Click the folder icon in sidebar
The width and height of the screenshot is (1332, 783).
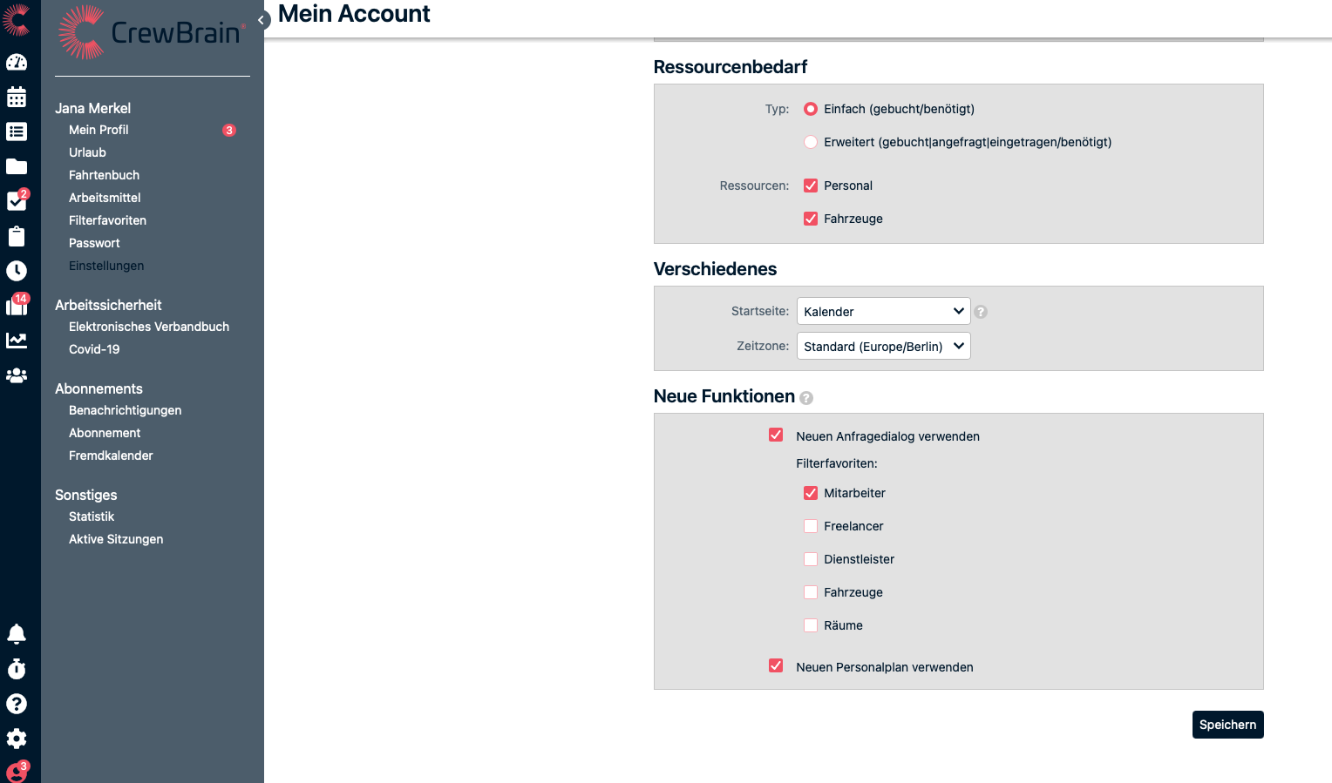(17, 166)
